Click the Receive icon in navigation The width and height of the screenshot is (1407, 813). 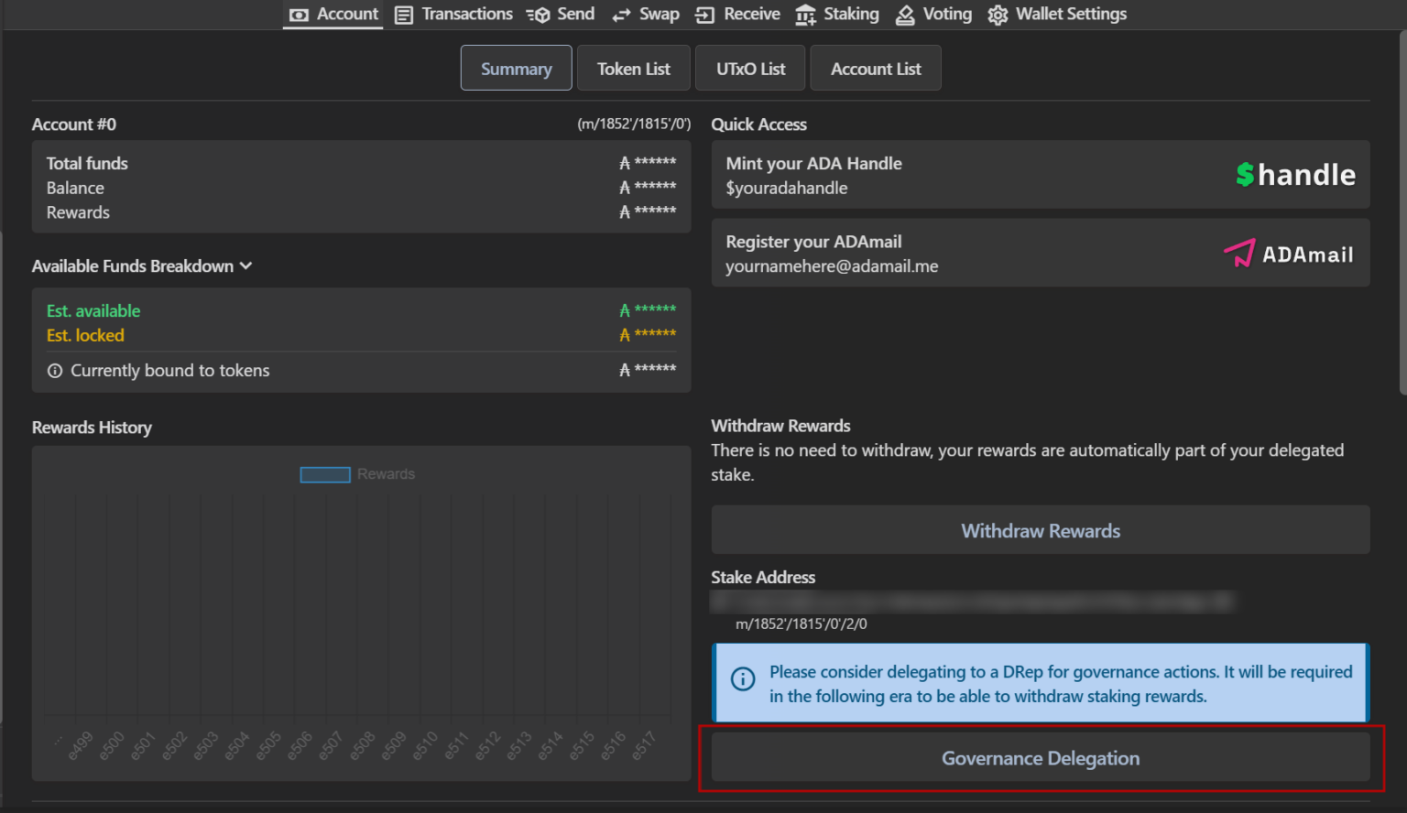coord(704,15)
